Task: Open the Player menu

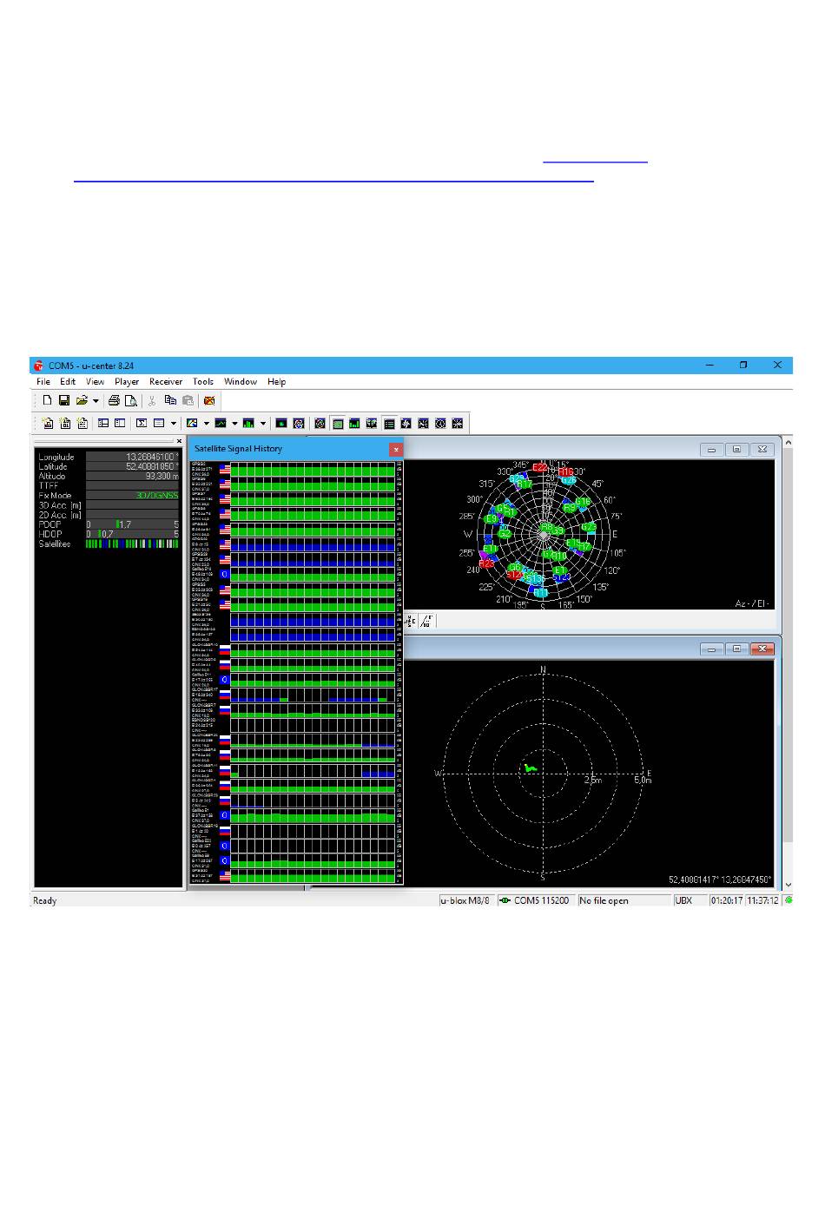Action: pos(127,382)
